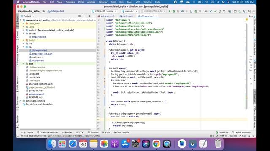Toggle the Emulator right panel
Screen dimensions: 270x151
[x=255, y=97]
